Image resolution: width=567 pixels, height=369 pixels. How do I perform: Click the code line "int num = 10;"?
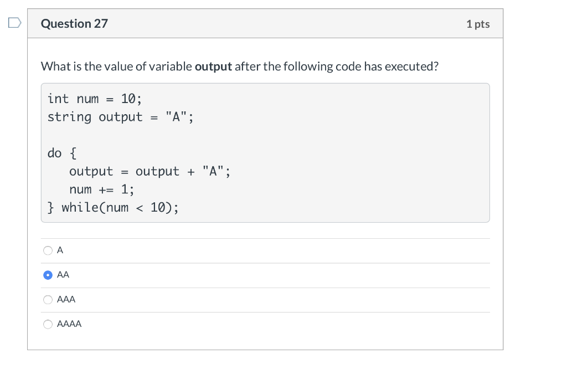tap(95, 99)
